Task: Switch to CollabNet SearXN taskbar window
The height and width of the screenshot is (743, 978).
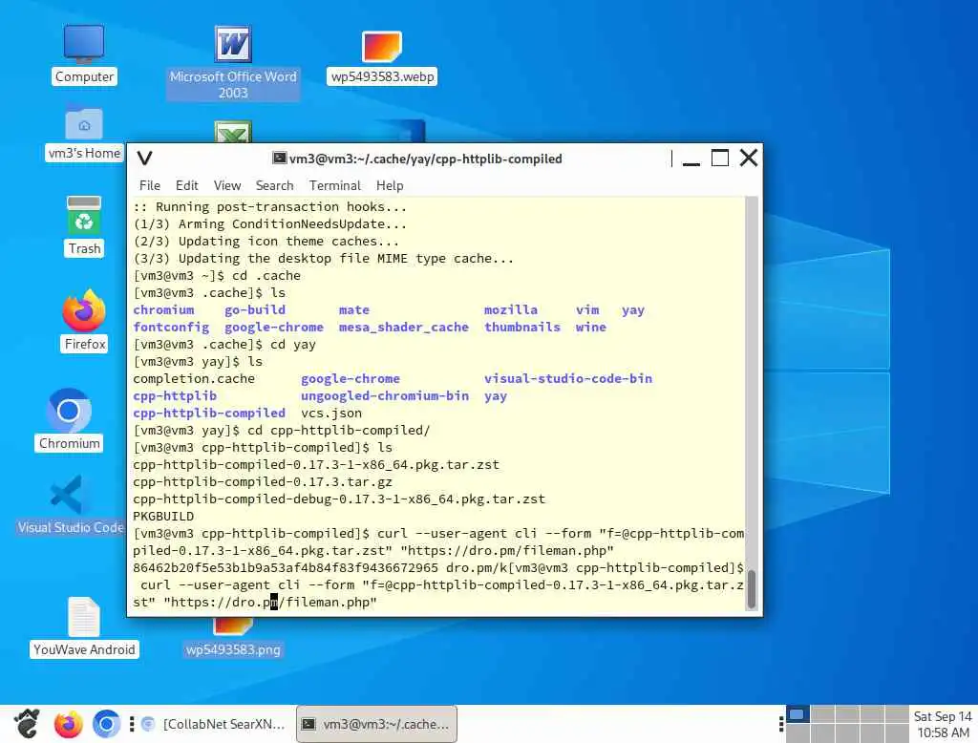Action: (213, 724)
